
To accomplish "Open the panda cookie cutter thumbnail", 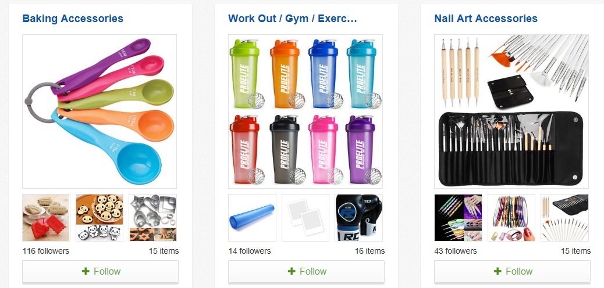I will pos(100,218).
